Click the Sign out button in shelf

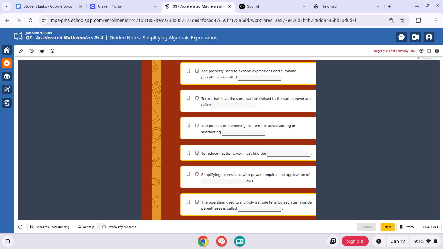[x=355, y=241]
